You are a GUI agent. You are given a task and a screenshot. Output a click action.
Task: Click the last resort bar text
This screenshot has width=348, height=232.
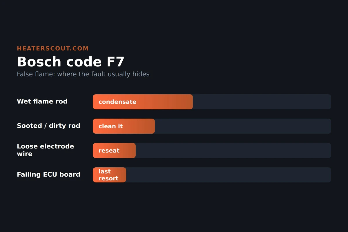pyautogui.click(x=108, y=175)
